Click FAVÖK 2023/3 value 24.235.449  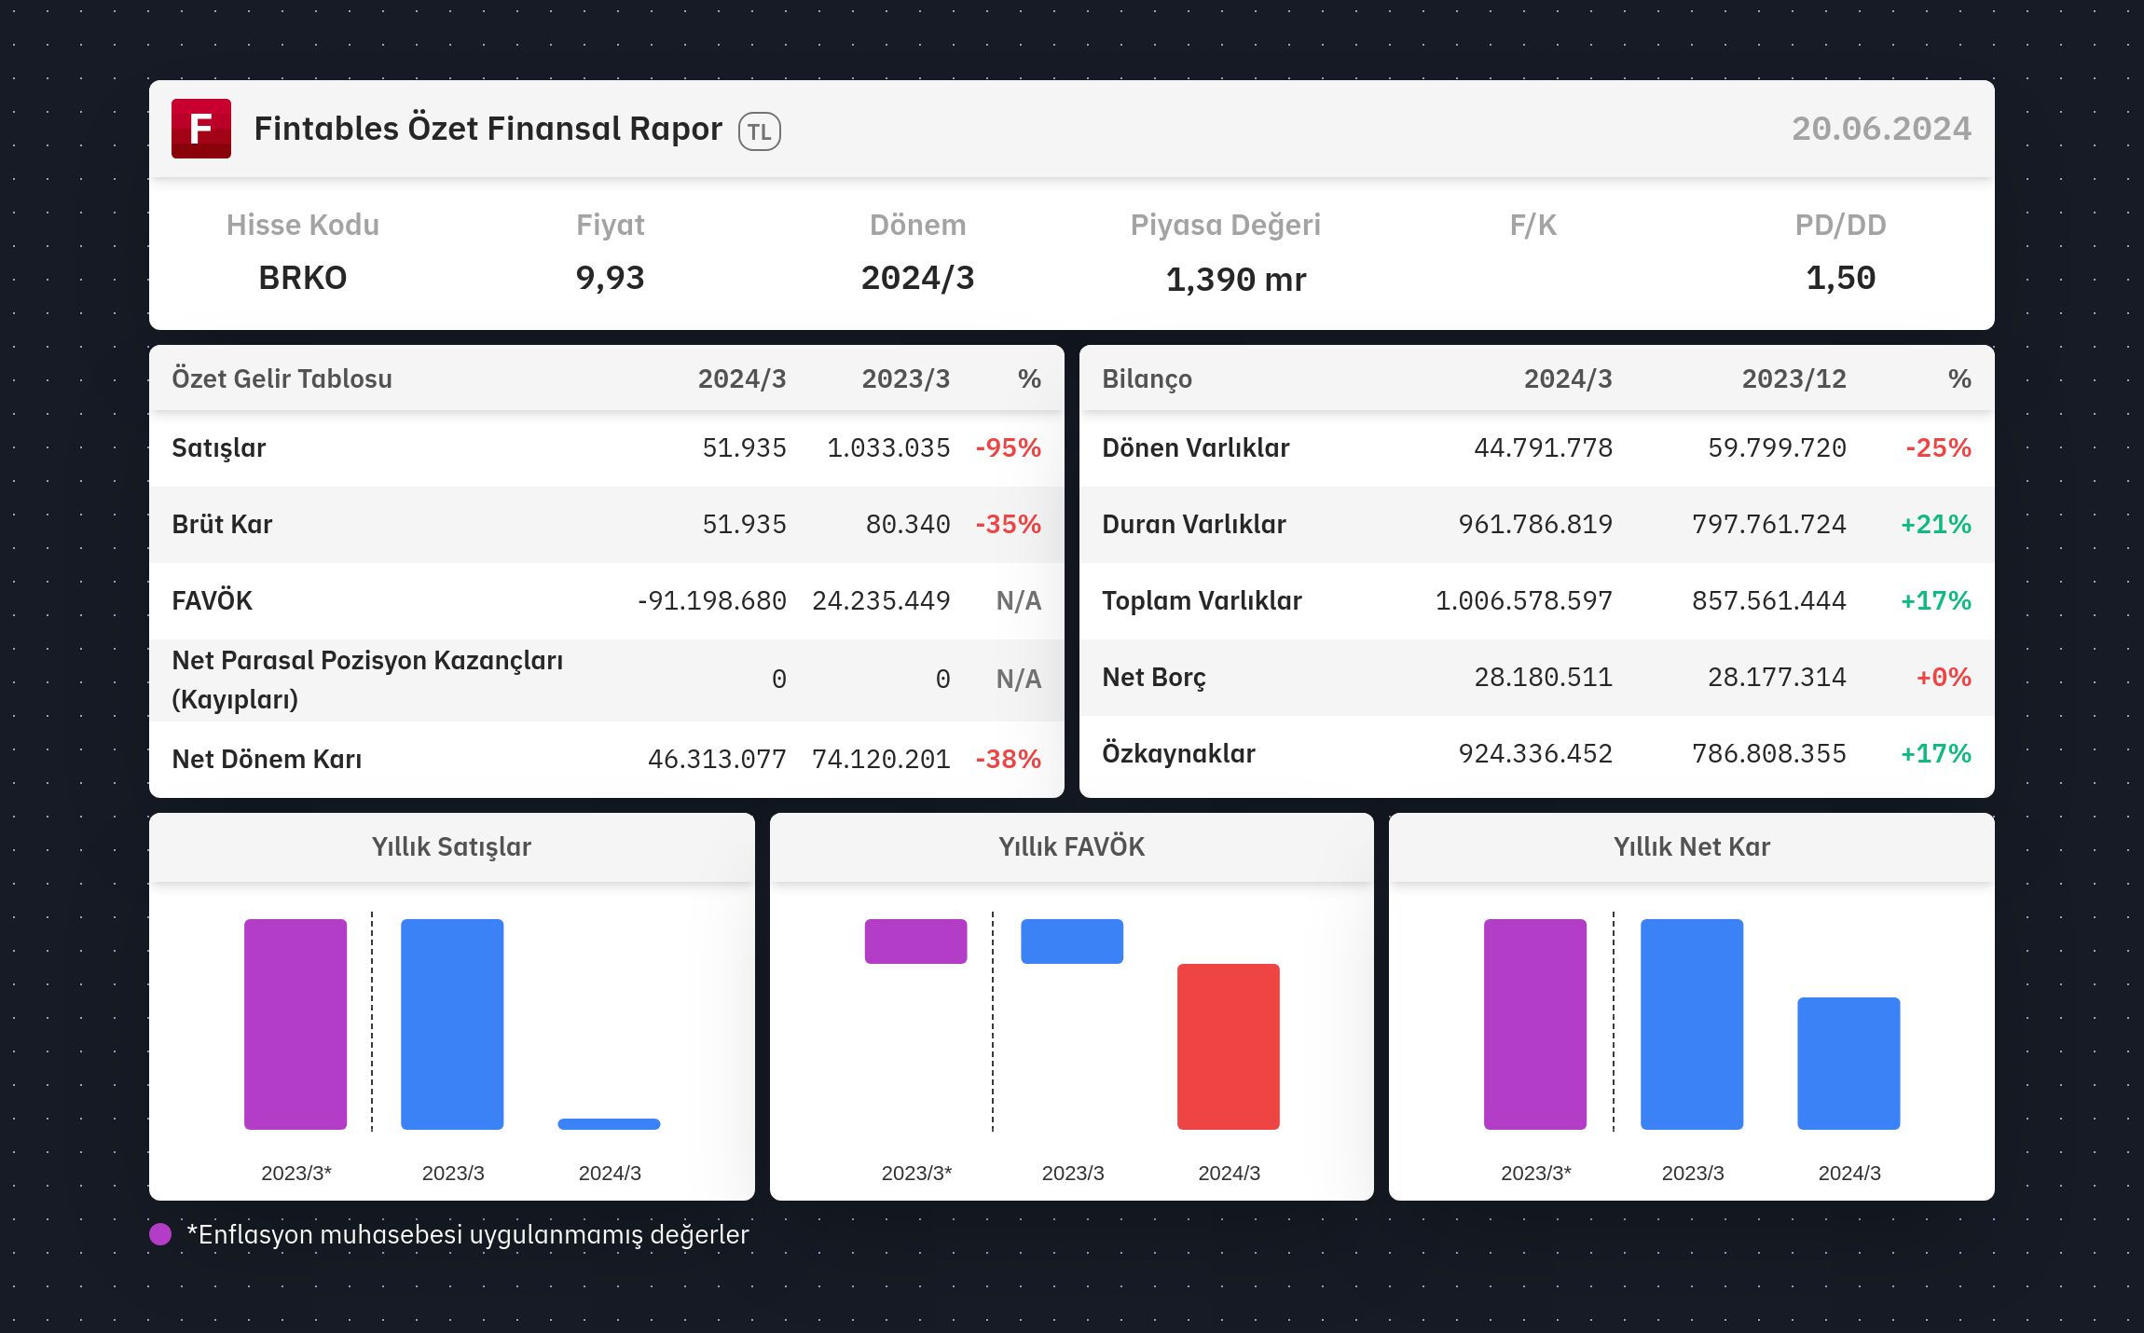(x=881, y=600)
